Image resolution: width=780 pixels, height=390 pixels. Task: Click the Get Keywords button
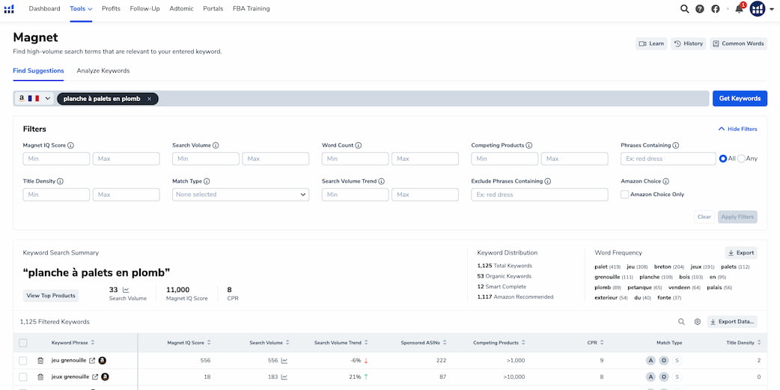(740, 99)
